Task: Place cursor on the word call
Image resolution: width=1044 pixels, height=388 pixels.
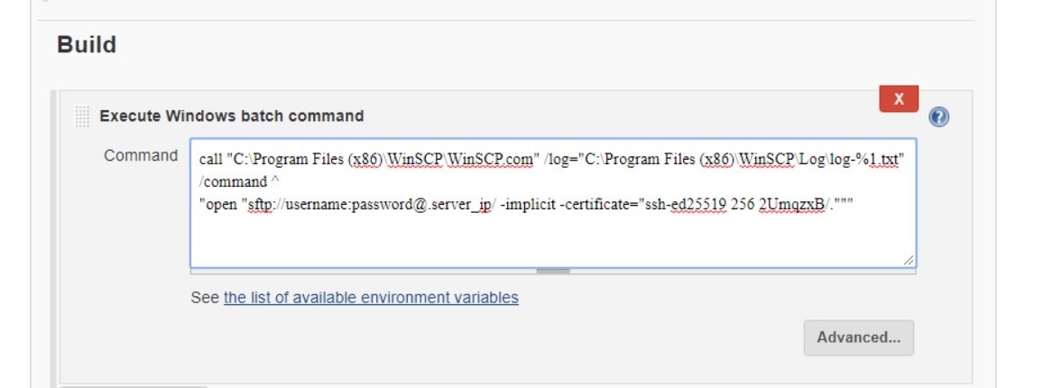Action: [x=210, y=161]
